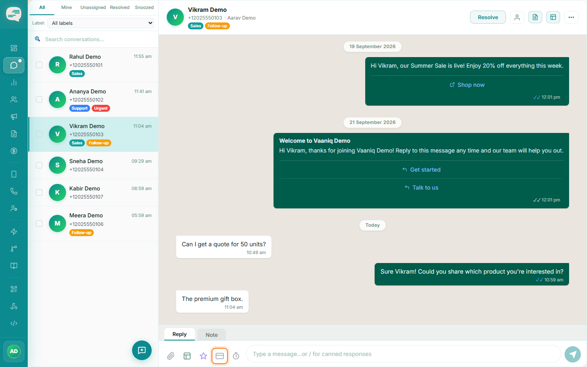
Task: Select the Vikram Demo conversation checkbox
Action: tap(39, 134)
